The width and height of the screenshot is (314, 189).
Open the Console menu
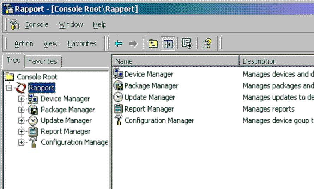click(36, 25)
